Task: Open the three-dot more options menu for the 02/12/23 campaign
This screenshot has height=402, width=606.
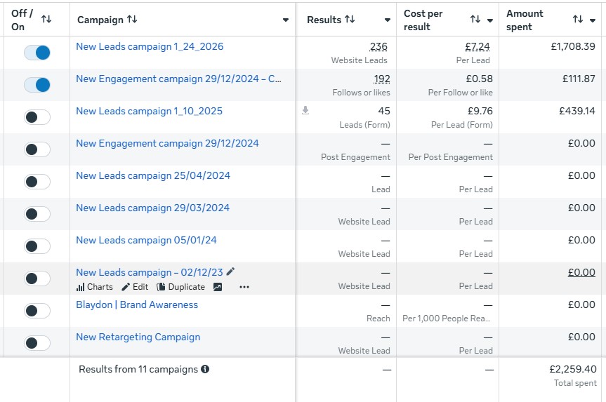Action: (244, 287)
